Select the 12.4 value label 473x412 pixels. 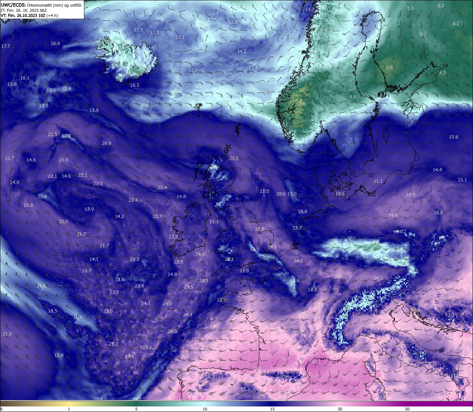pyautogui.click(x=66, y=89)
